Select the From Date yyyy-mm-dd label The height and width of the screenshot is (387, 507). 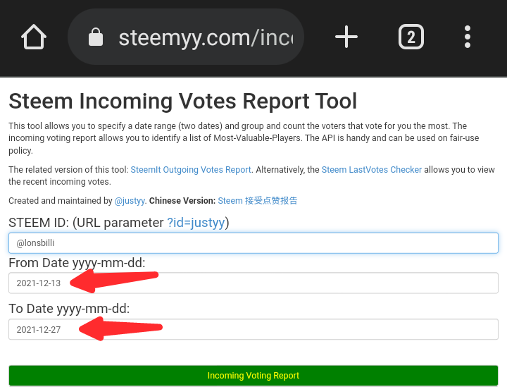[x=77, y=263]
